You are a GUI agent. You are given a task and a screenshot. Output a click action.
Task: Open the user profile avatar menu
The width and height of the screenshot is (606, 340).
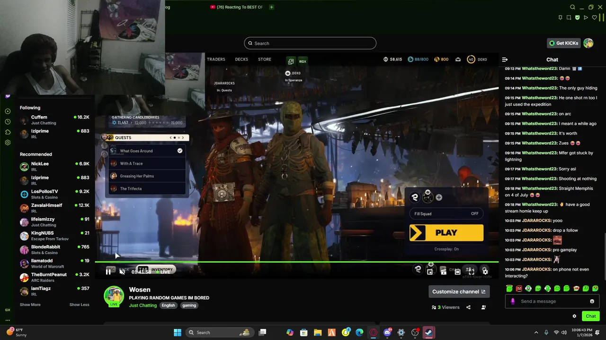[588, 43]
